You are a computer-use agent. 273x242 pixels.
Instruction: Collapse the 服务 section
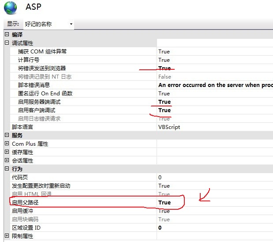pyautogui.click(x=7, y=136)
